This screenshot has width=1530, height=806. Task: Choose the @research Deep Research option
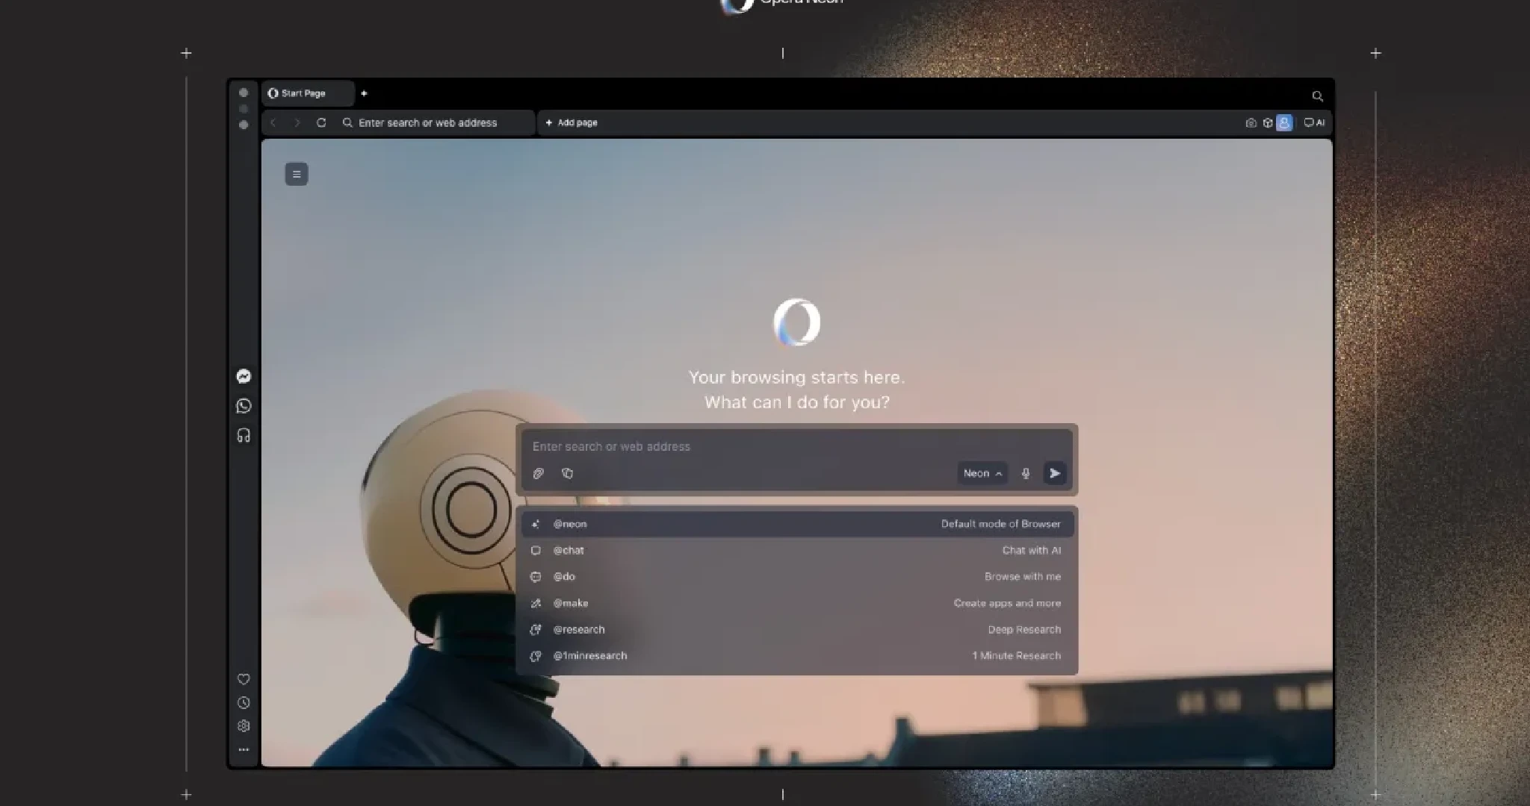coord(797,630)
